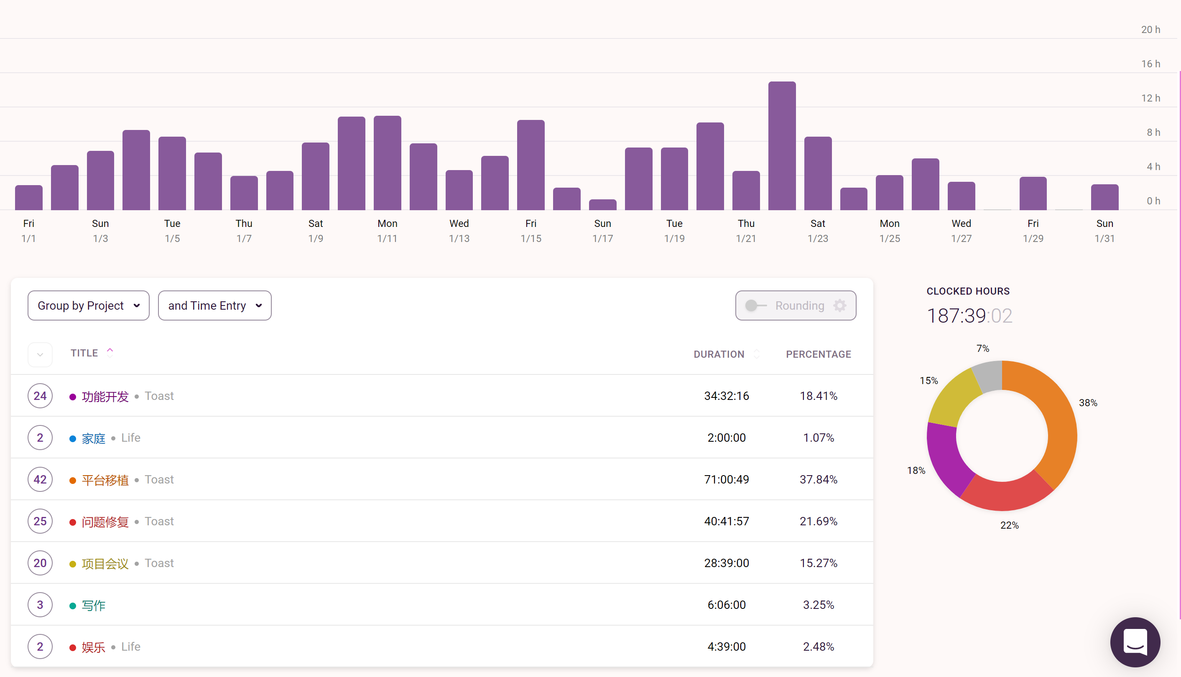Open Rounding settings gear icon
The height and width of the screenshot is (677, 1181).
point(839,305)
